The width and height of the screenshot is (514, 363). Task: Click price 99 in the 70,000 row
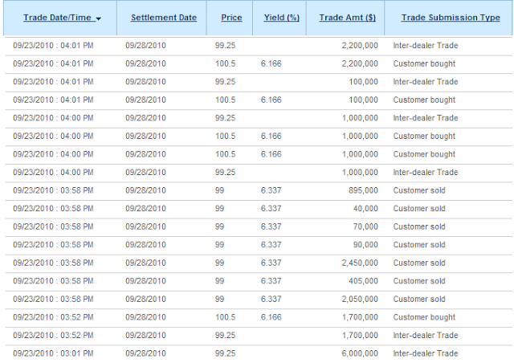tap(219, 226)
